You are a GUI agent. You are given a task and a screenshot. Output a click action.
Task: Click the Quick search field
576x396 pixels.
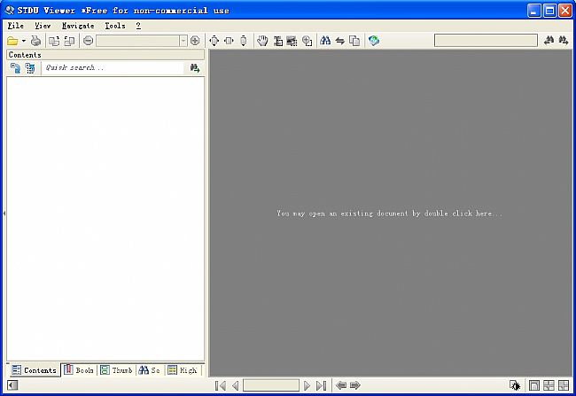tap(113, 67)
